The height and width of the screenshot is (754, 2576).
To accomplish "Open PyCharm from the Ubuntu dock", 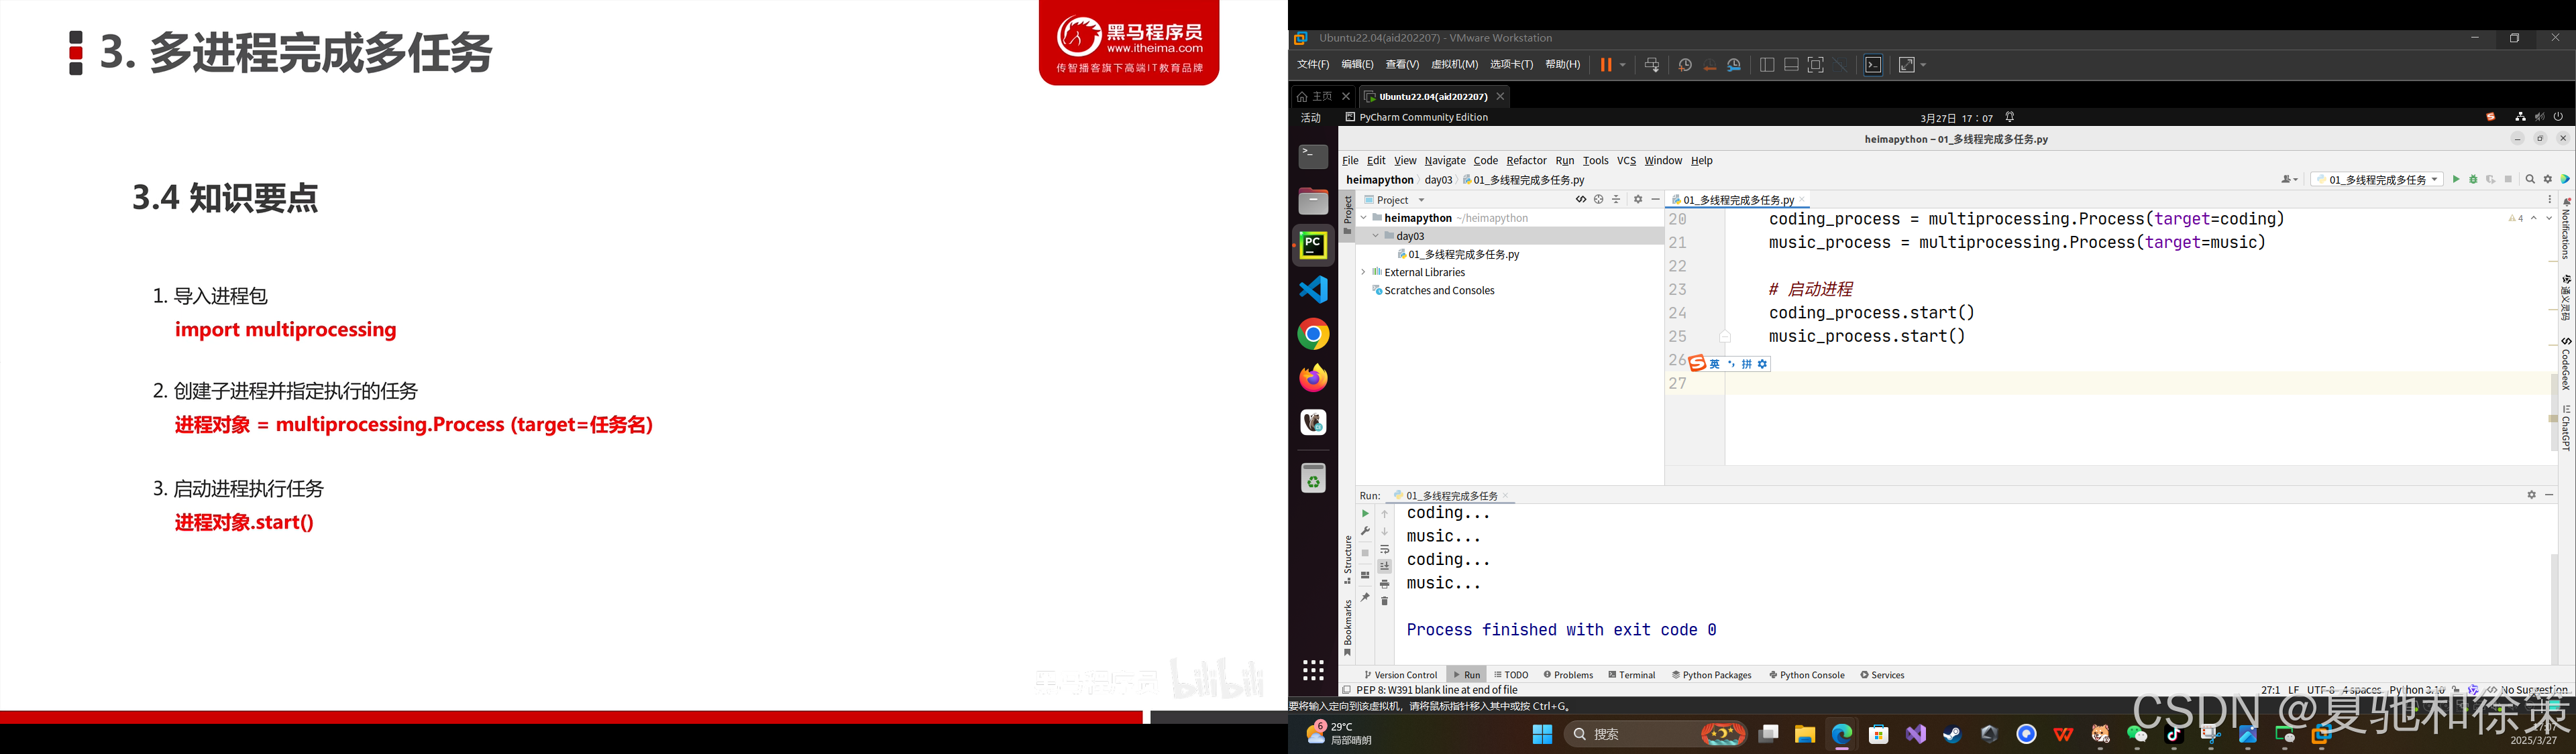I will pyautogui.click(x=1313, y=246).
